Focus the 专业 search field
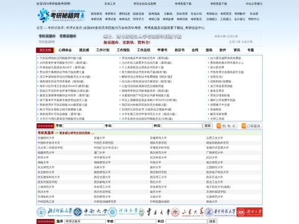This screenshot has height=224, width=299. click(132, 126)
